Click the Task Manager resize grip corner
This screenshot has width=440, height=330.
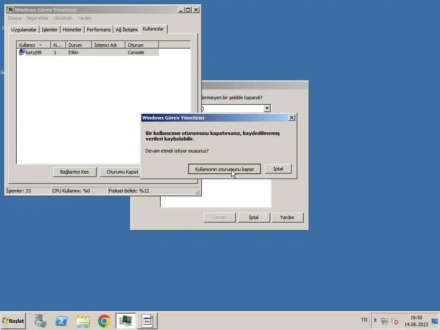click(x=198, y=192)
